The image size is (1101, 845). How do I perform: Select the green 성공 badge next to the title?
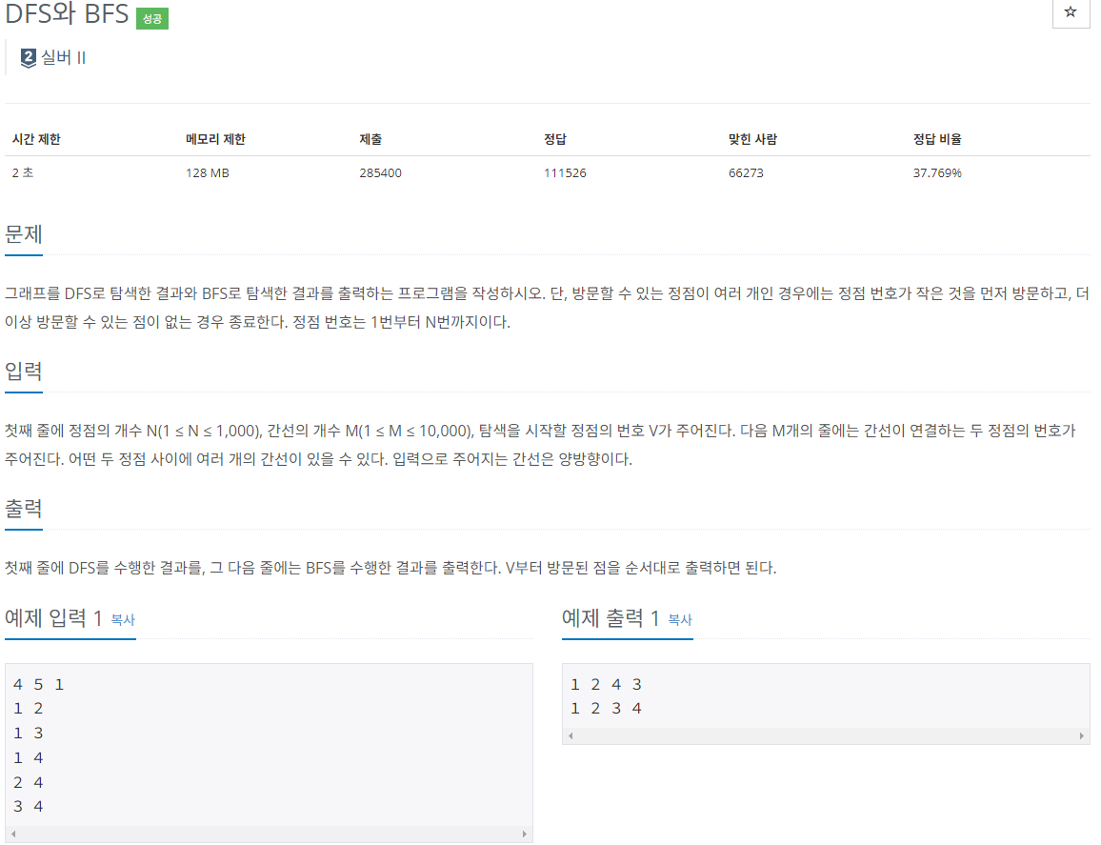tap(152, 17)
